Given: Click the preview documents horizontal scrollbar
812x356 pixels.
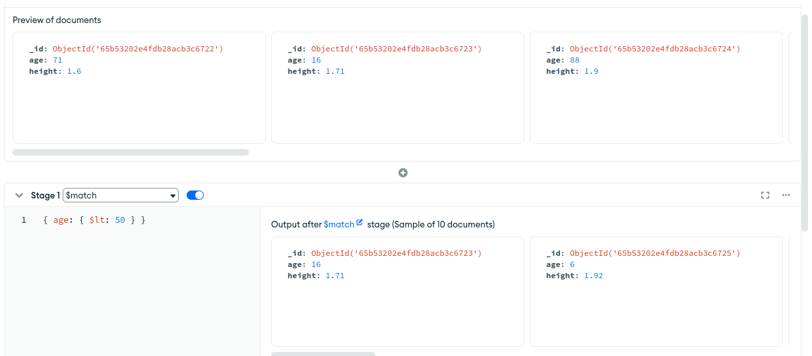Looking at the screenshot, I should coord(131,152).
